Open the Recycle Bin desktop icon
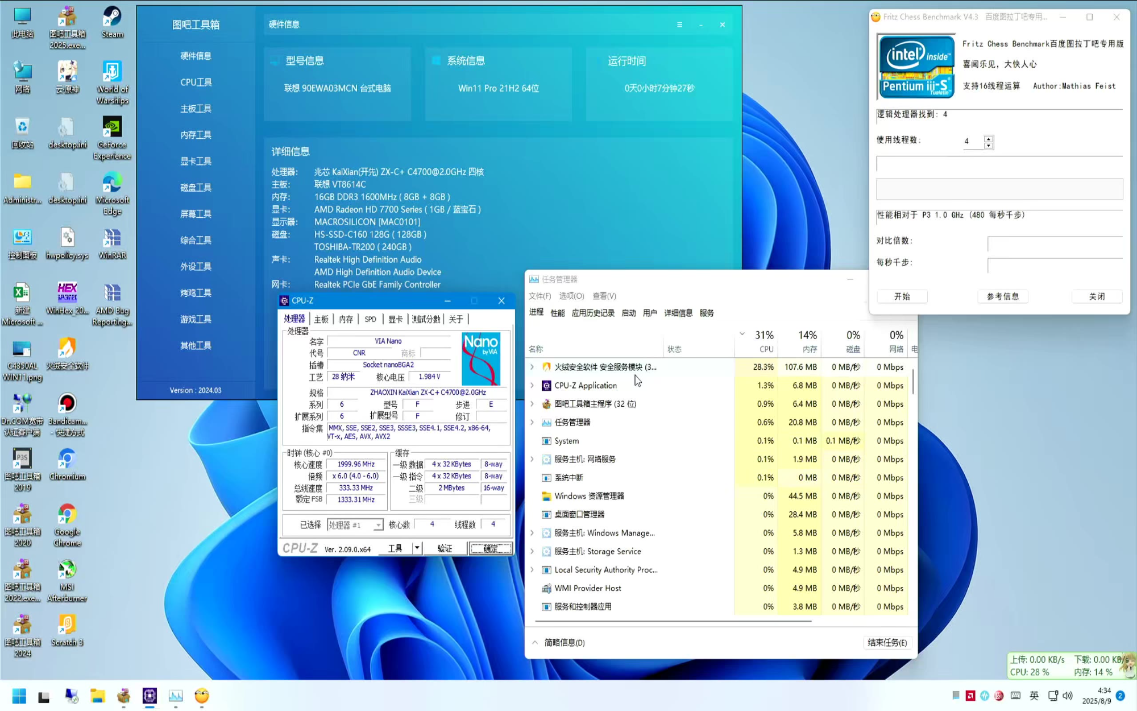The width and height of the screenshot is (1137, 711). click(x=22, y=133)
